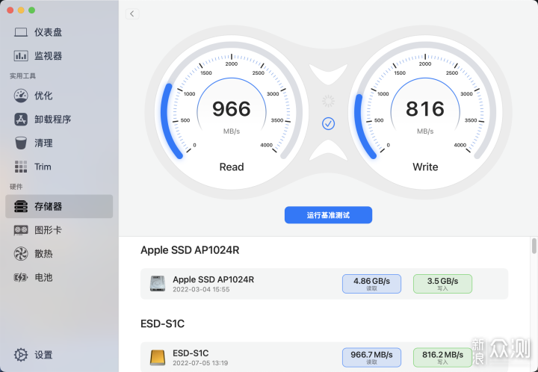Select Apple SSD AP1024R result row name
Viewport: 538px width, 372px height.
point(214,279)
